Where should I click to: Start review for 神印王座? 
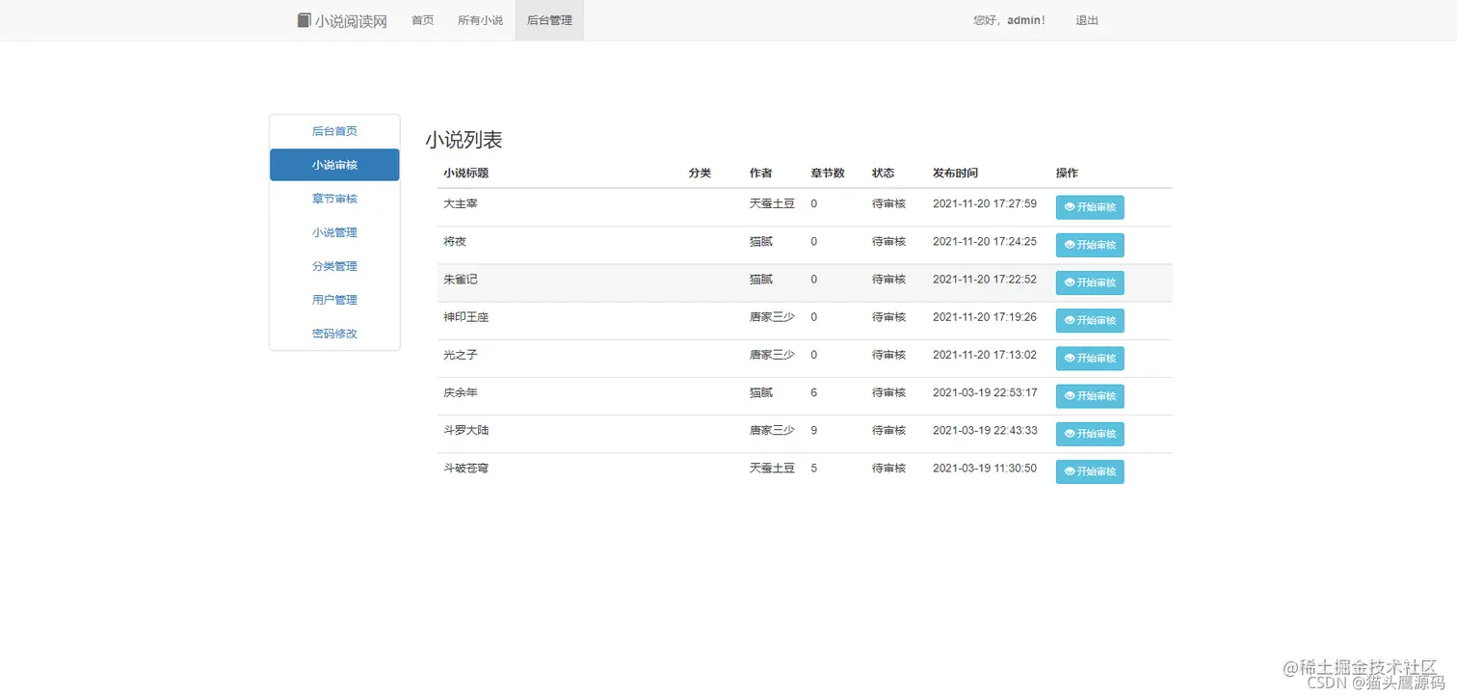point(1090,320)
